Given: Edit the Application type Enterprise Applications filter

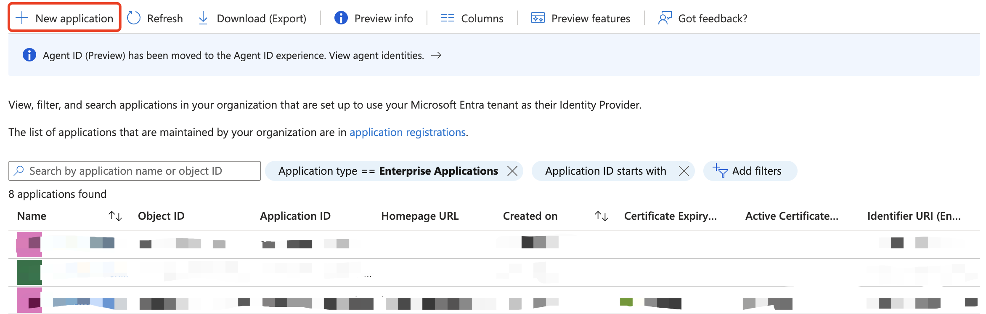Looking at the screenshot, I should click(388, 171).
